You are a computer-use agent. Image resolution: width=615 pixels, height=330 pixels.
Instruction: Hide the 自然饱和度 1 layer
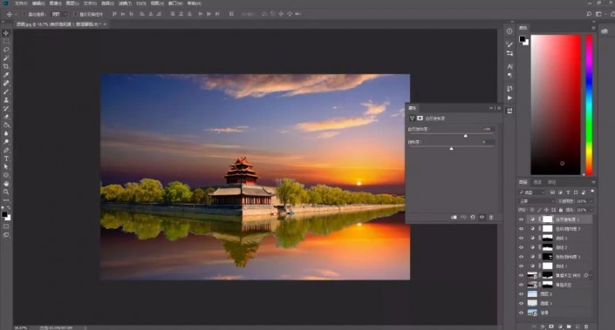tap(522, 219)
